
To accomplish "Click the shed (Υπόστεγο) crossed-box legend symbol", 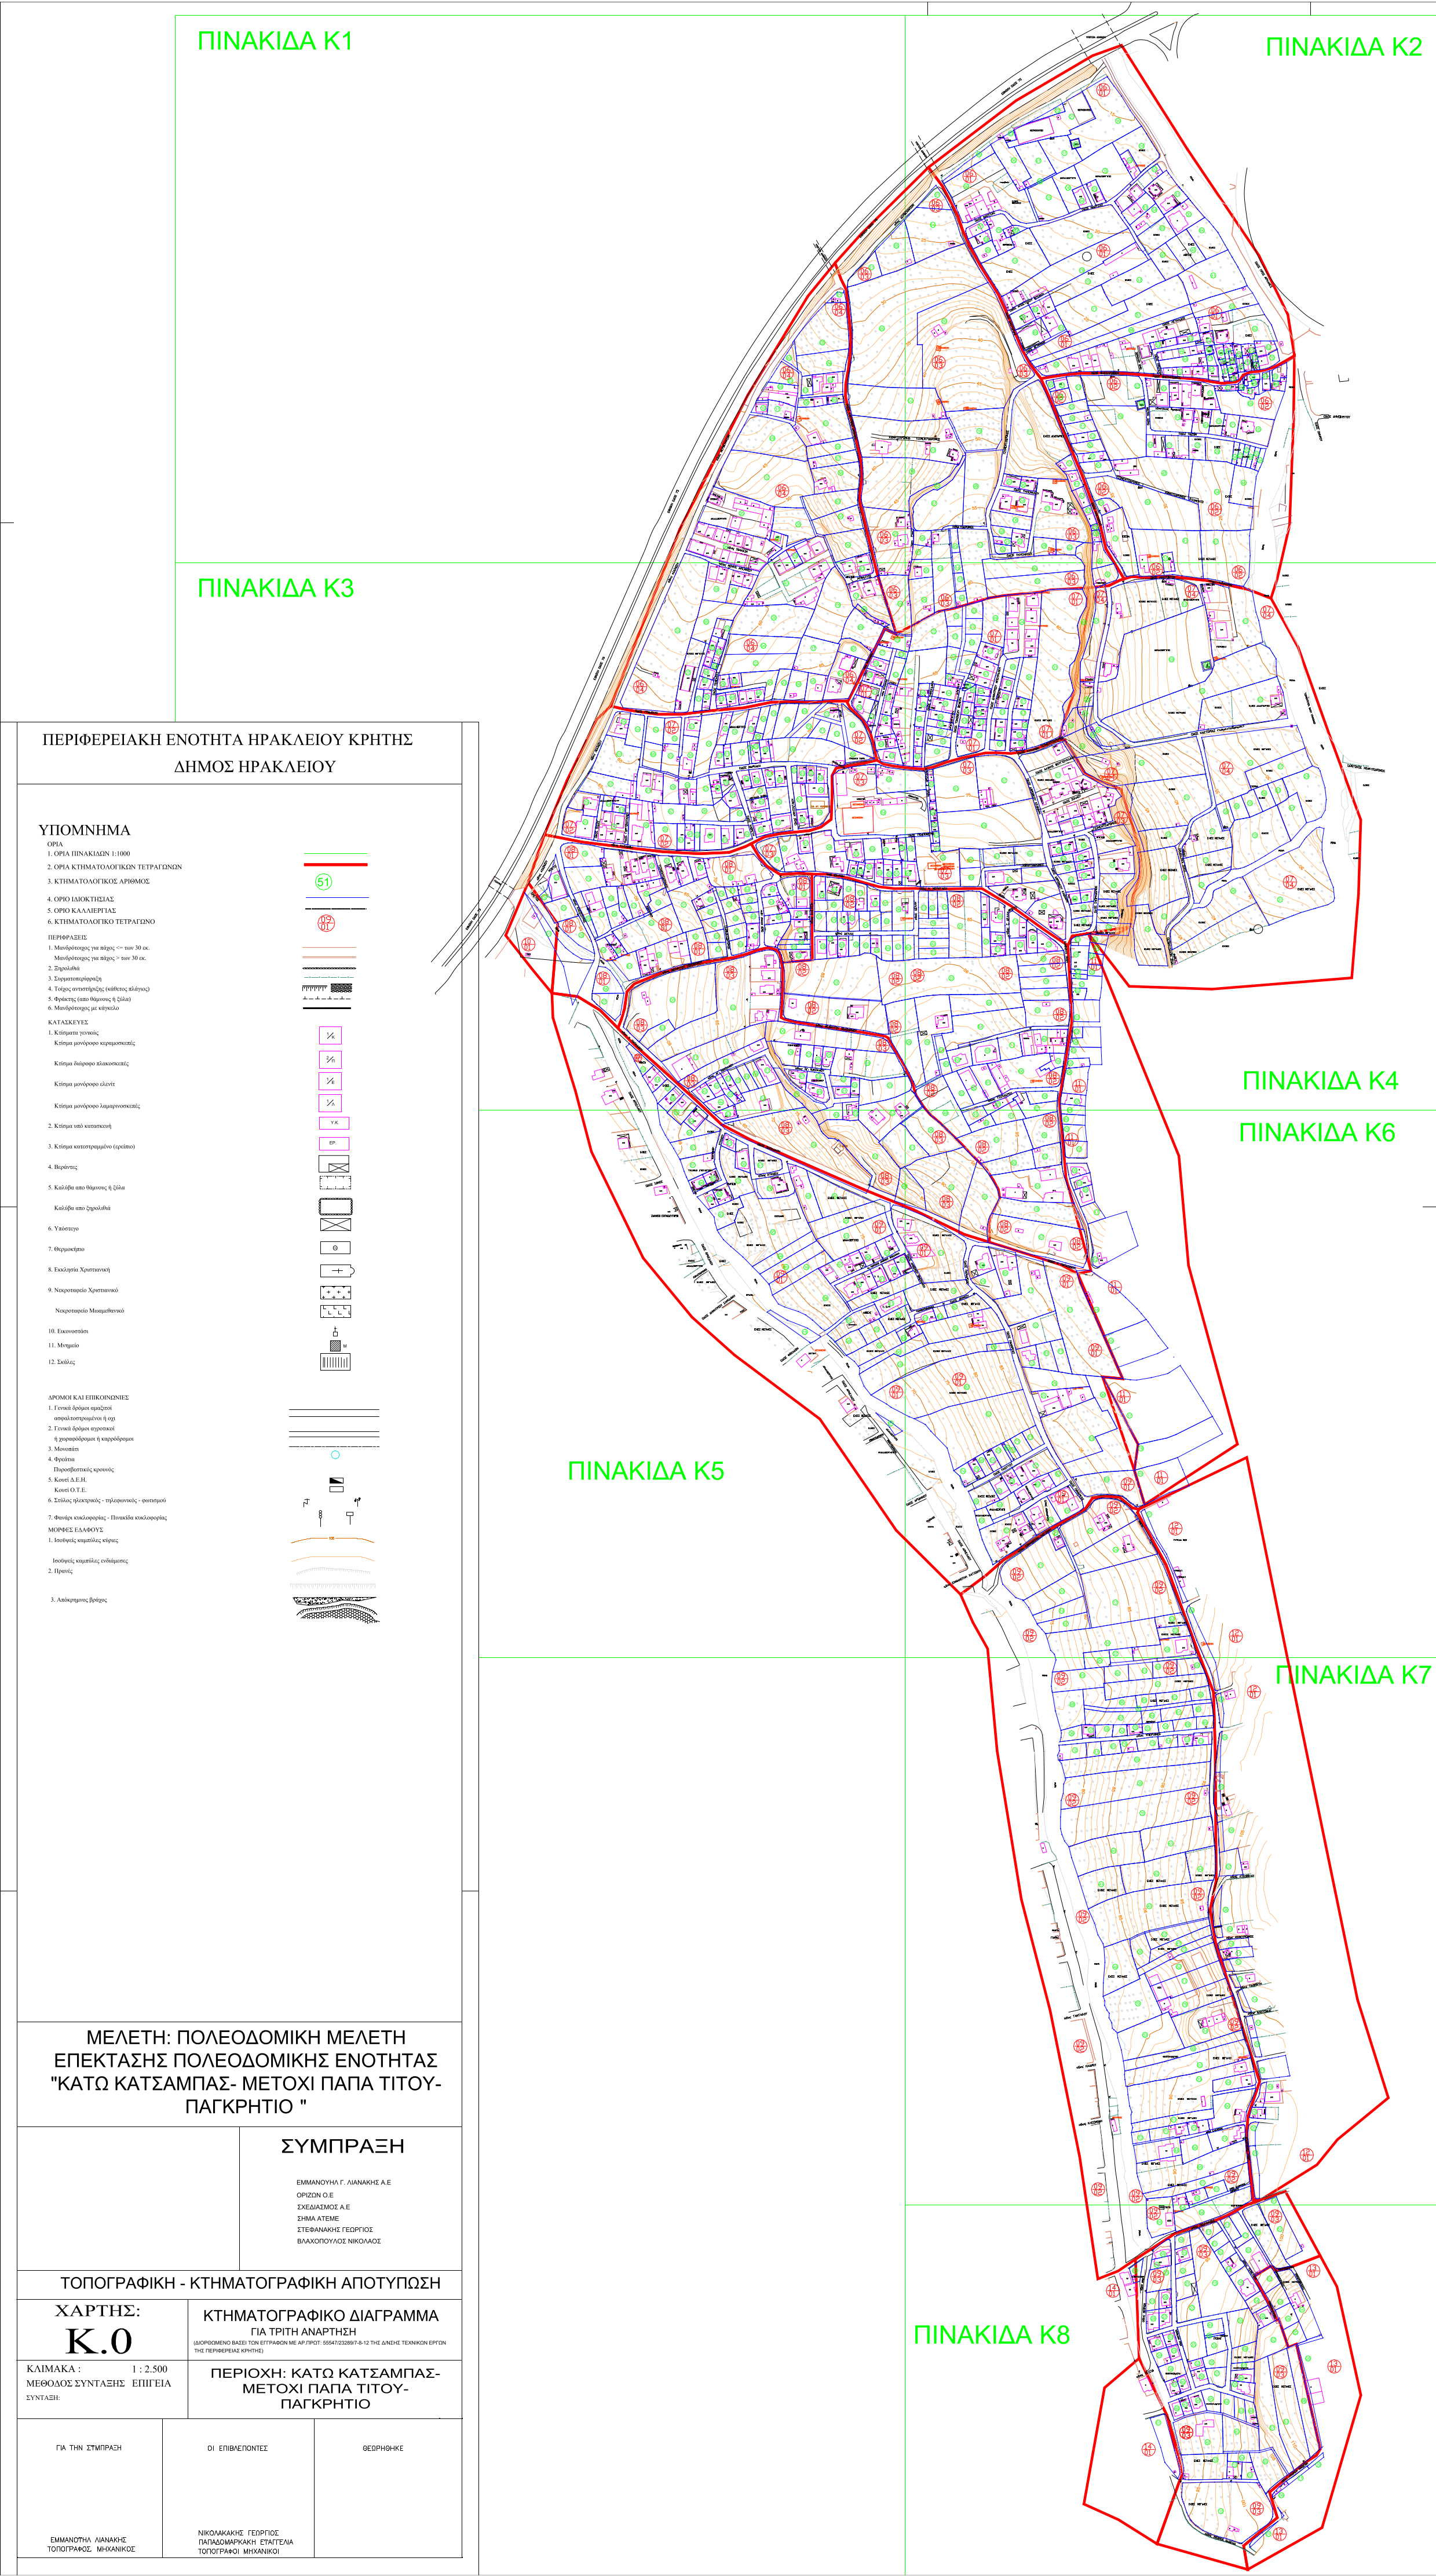I will click(x=335, y=1225).
